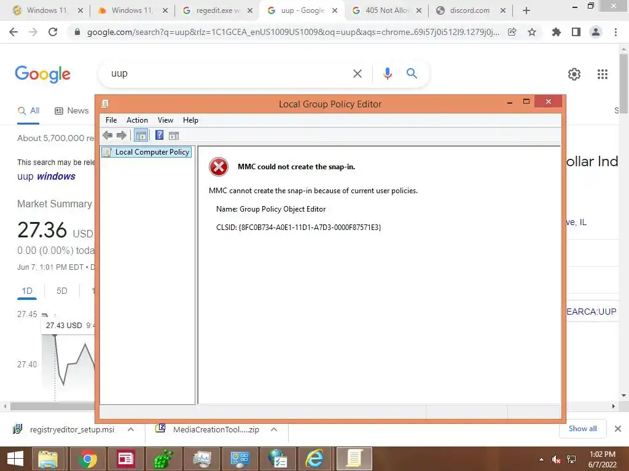629x471 pixels.
Task: Open the Action menu
Action: tap(137, 120)
